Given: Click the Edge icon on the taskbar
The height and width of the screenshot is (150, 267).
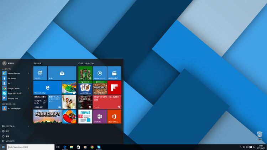Looking at the screenshot, I should (65, 147).
